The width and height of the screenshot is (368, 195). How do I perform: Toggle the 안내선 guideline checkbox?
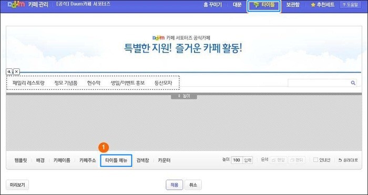click(x=315, y=160)
